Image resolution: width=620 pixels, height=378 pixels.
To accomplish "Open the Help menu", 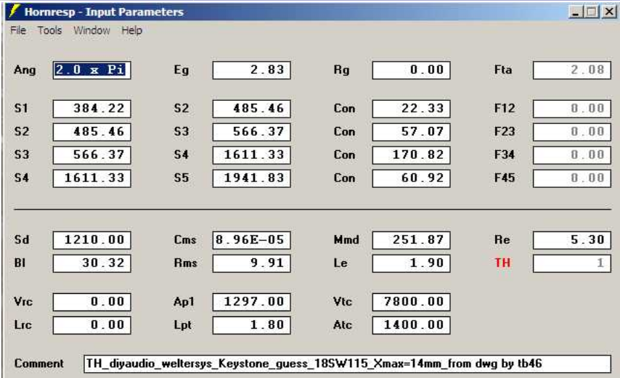I will pyautogui.click(x=131, y=30).
